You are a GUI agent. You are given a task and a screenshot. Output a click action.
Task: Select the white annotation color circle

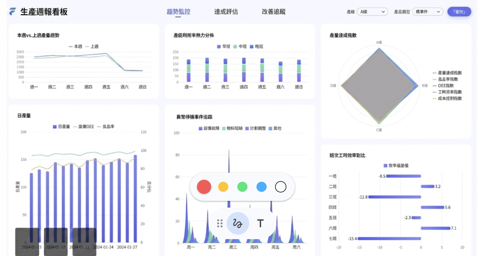click(281, 187)
